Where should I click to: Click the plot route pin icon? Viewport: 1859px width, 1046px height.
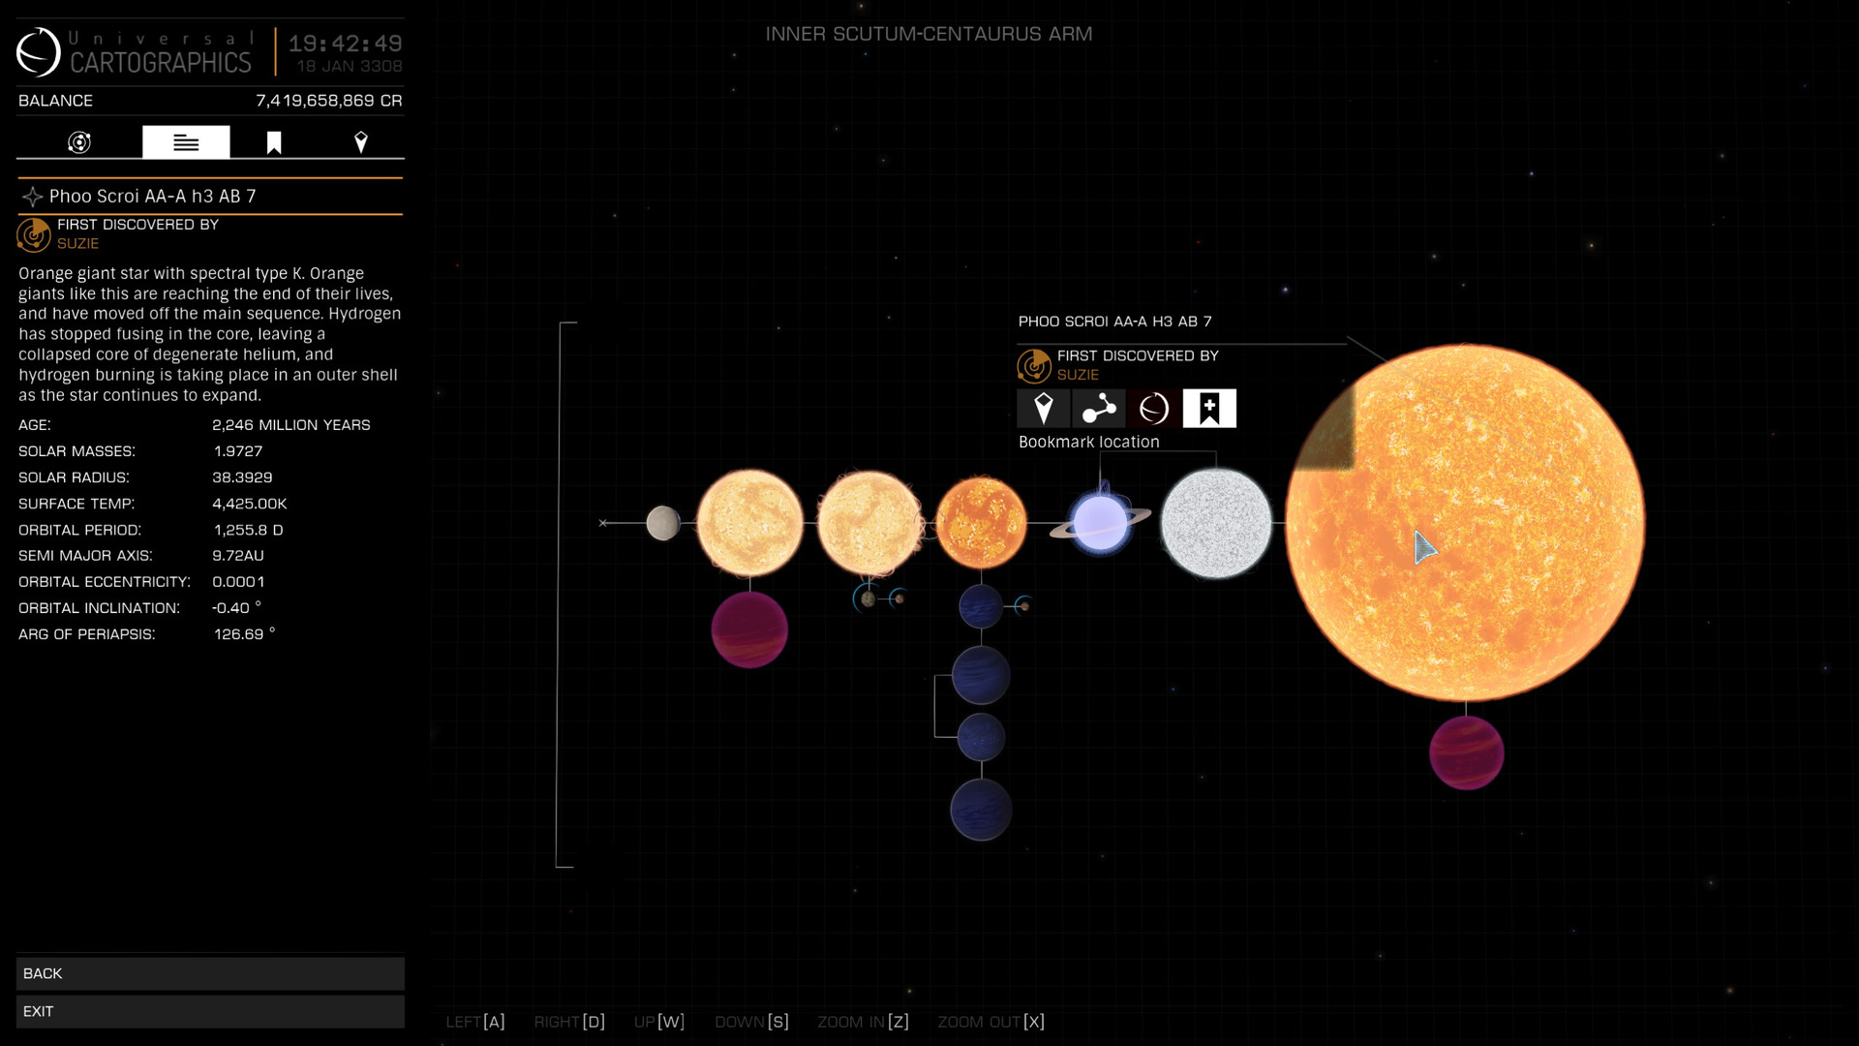coord(1043,409)
